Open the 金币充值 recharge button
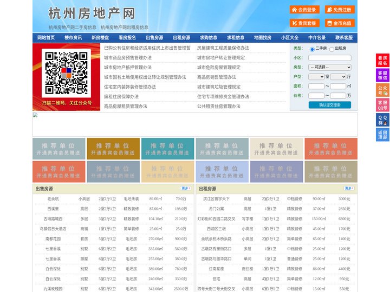This screenshot has width=390, height=292. (340, 23)
